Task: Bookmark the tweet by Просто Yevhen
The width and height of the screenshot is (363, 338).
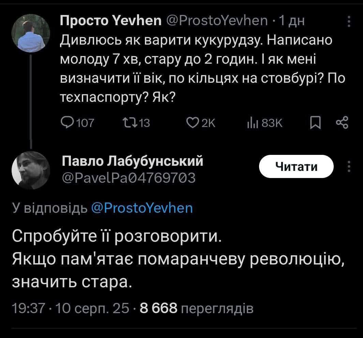Action: [x=314, y=122]
